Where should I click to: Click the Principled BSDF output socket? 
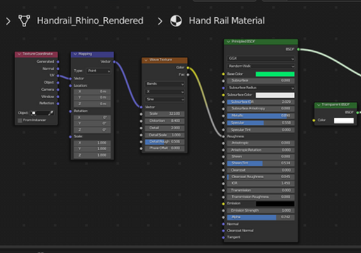pos(298,49)
